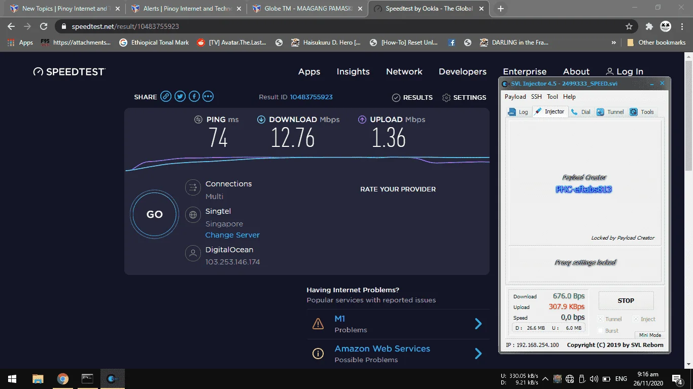The image size is (693, 389).
Task: Expand the M1 problems entry arrow
Action: coord(478,324)
